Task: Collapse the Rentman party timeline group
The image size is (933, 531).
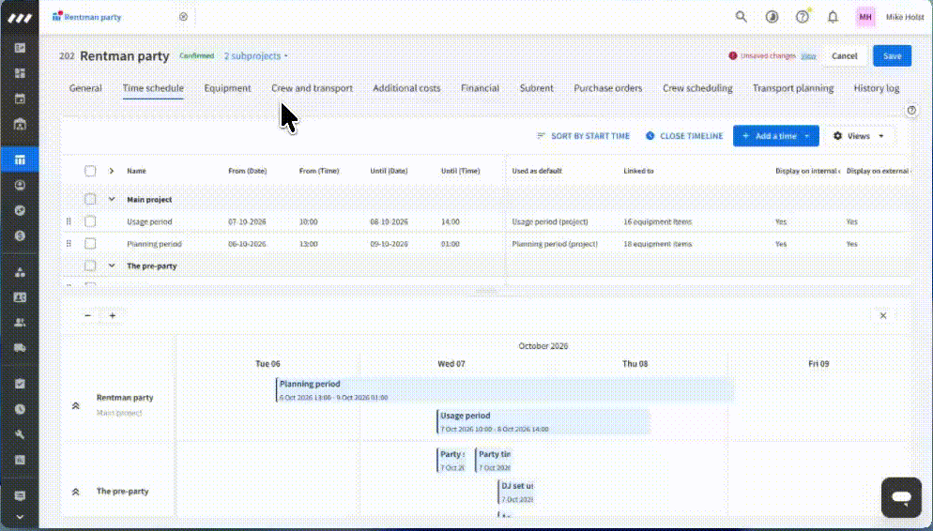Action: click(76, 406)
